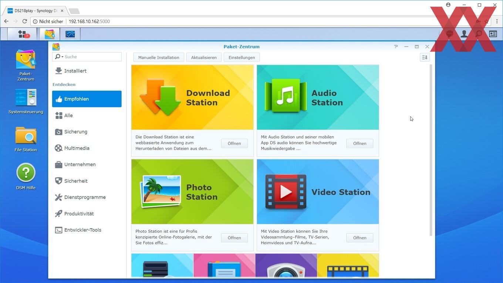This screenshot has width=503, height=283.
Task: Launch File Station desktop icon
Action: point(26,139)
